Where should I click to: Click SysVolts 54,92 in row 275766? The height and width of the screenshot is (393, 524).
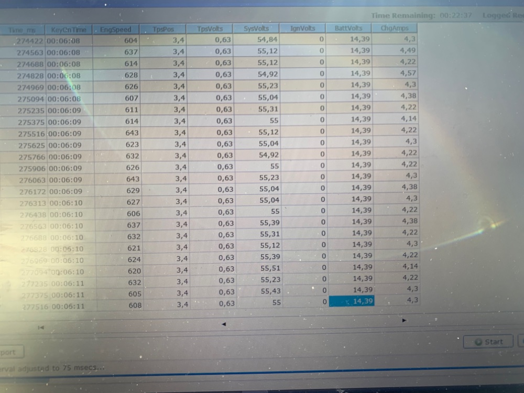(x=258, y=155)
